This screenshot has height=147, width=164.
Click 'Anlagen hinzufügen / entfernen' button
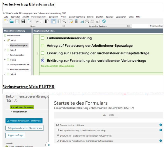[x=24, y=121]
